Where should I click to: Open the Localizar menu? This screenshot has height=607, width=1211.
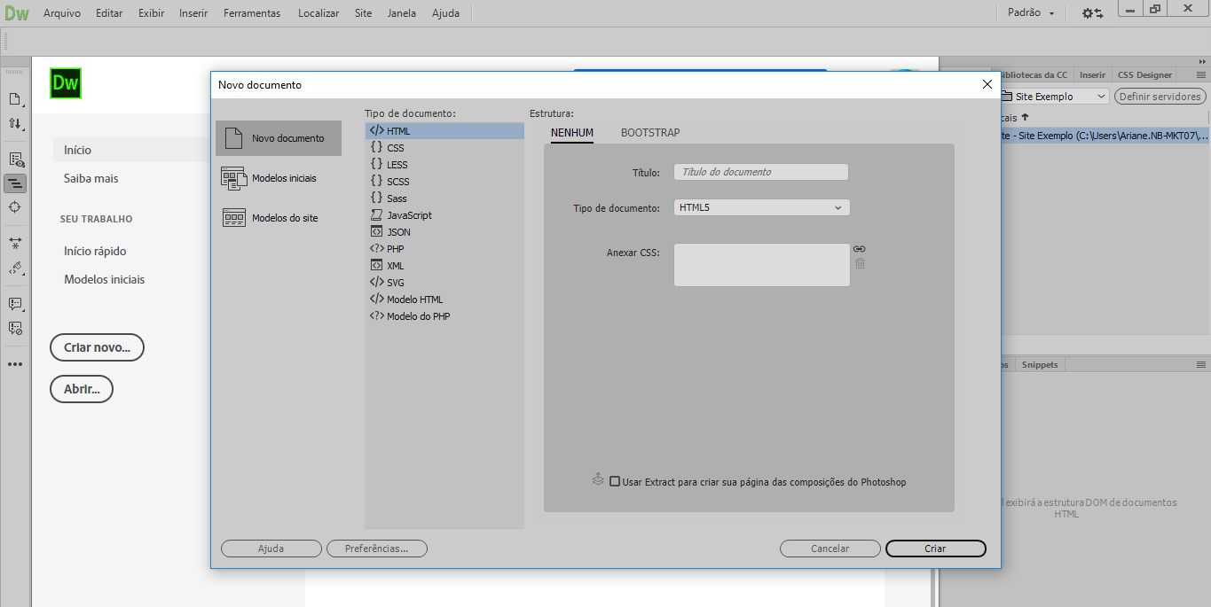coord(318,12)
